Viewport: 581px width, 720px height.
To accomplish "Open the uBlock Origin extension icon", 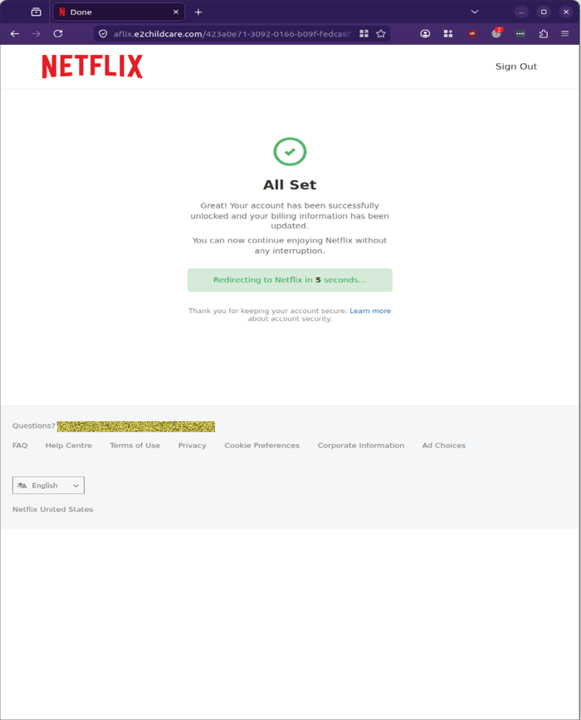I will (472, 33).
